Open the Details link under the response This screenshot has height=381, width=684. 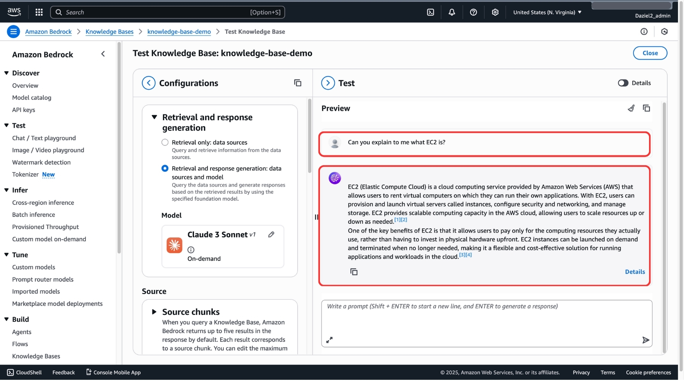pos(635,272)
